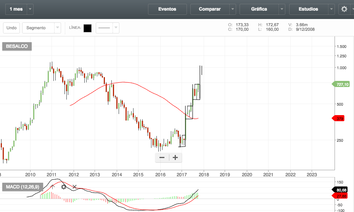Open the Gráfica menu

[x=259, y=9]
